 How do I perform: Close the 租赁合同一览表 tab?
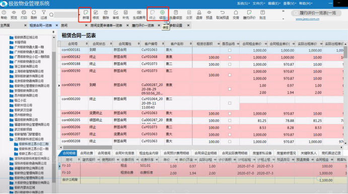(57, 26)
